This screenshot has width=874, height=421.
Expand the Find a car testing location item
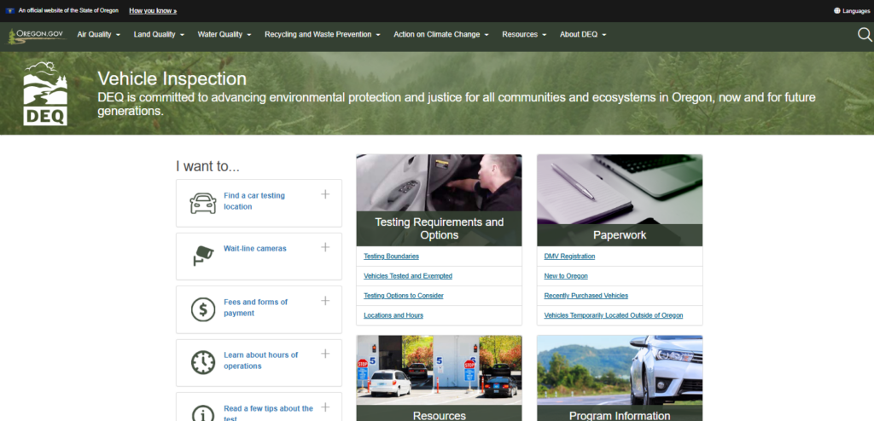tap(325, 194)
